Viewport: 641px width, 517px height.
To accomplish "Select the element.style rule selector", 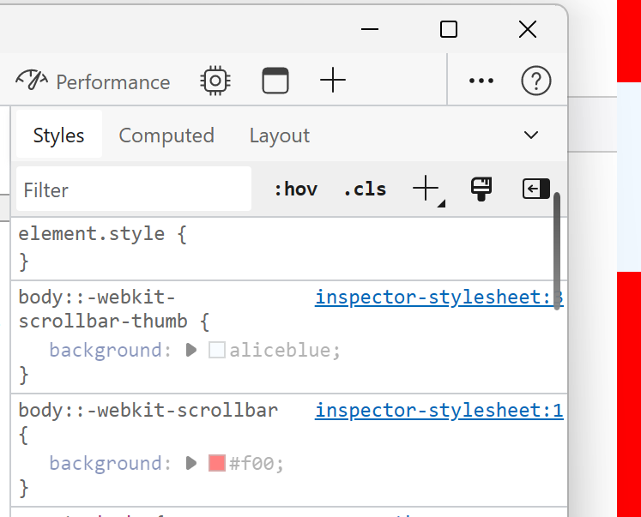I will [x=91, y=234].
